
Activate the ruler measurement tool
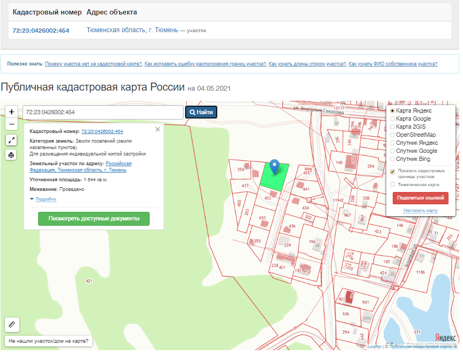(12, 324)
